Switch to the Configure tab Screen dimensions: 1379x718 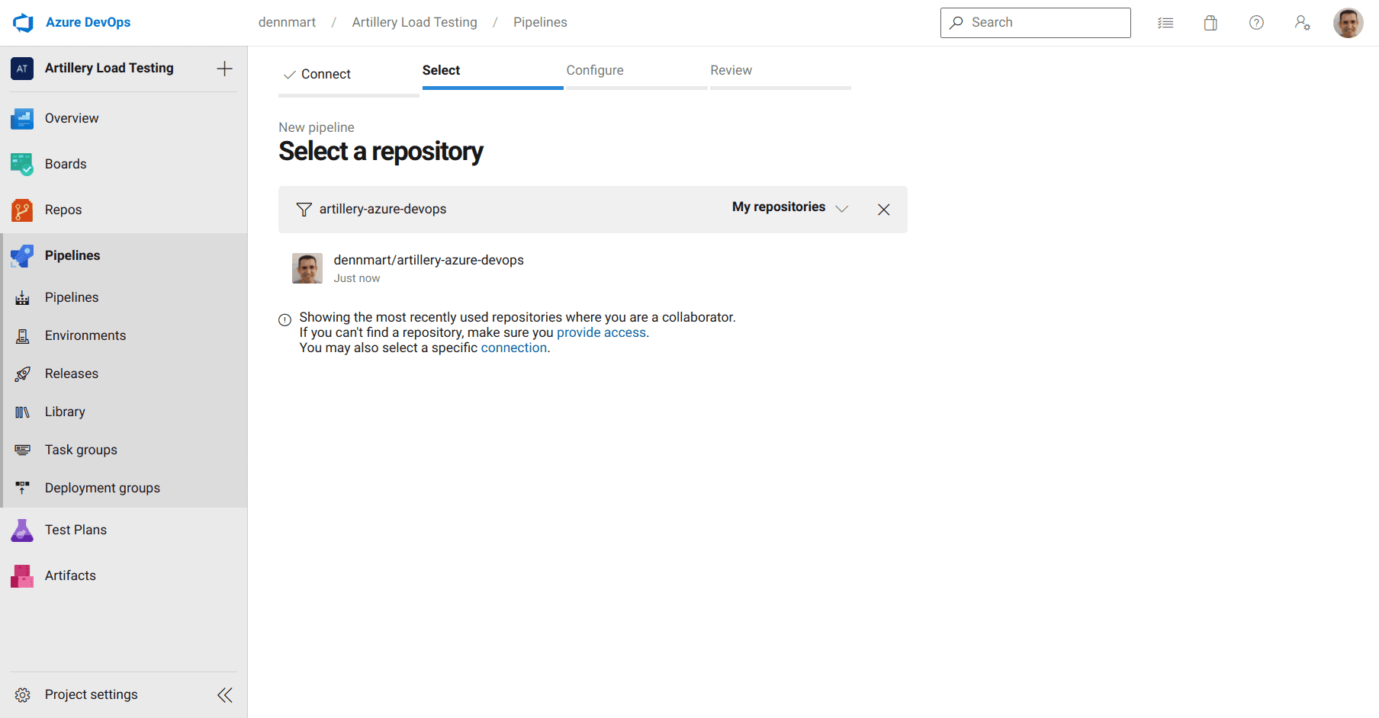pos(595,70)
